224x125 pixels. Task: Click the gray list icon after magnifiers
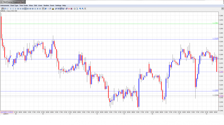pos(85,9)
